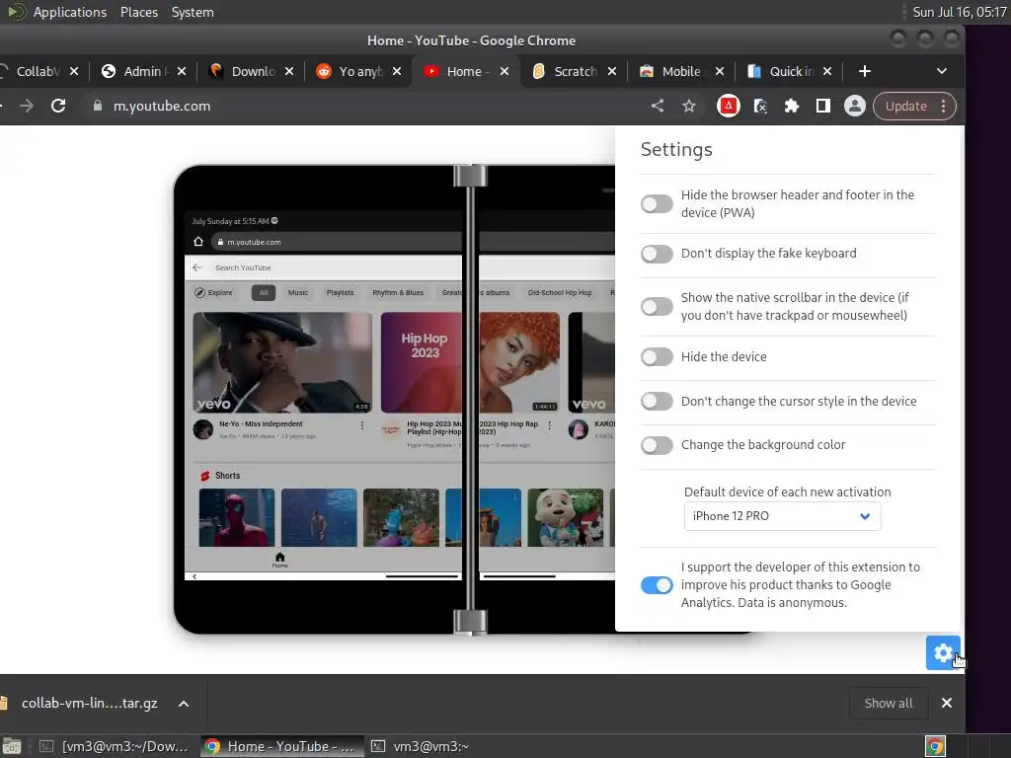
Task: Click the Update button
Action: coord(906,106)
